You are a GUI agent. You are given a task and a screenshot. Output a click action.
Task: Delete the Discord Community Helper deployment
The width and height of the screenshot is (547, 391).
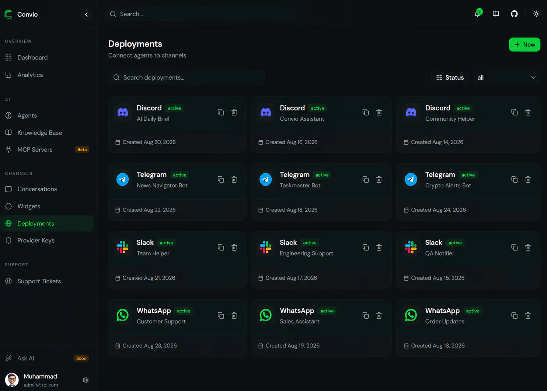[x=528, y=112]
